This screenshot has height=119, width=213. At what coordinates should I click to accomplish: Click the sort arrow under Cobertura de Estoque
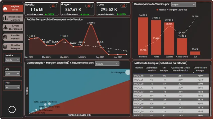coord(193,72)
